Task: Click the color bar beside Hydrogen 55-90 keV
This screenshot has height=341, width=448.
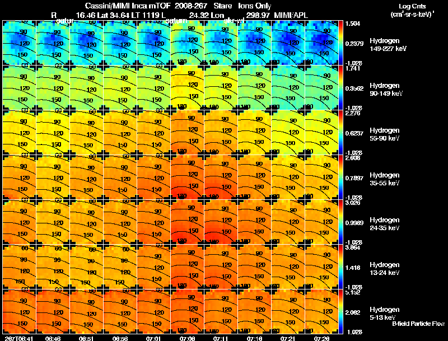Action: pos(340,132)
